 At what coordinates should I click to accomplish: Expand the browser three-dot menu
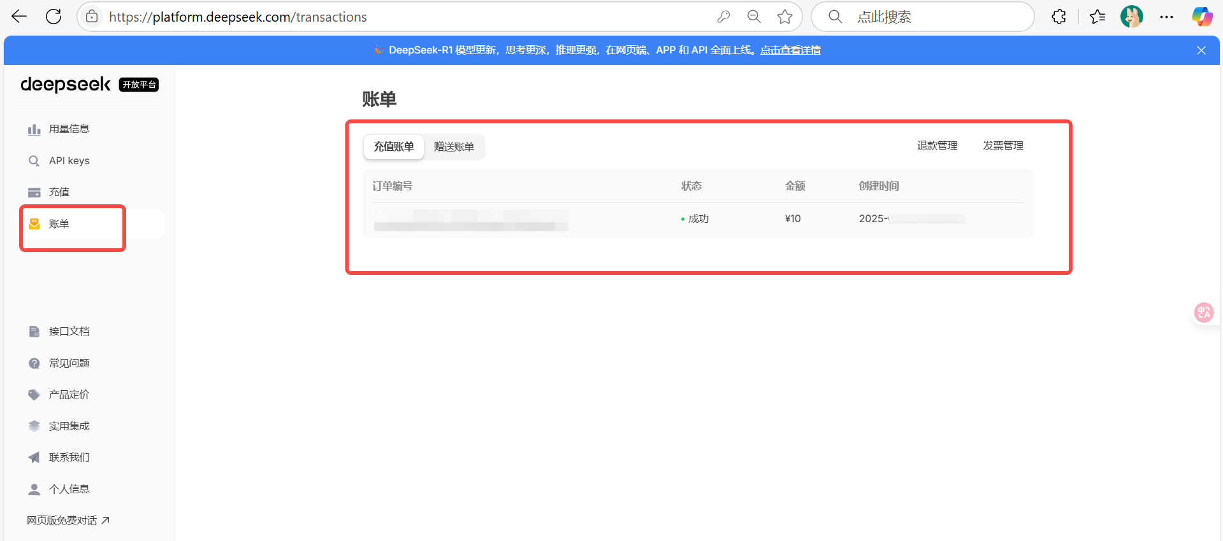(x=1166, y=17)
